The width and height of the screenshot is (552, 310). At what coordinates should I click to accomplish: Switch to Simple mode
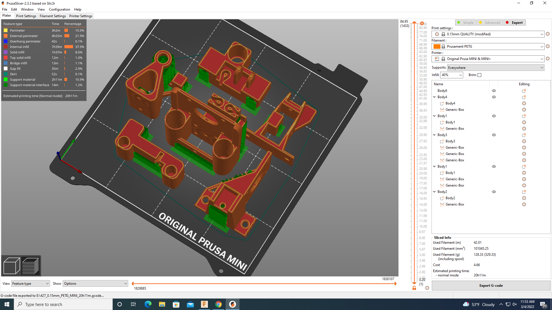465,22
